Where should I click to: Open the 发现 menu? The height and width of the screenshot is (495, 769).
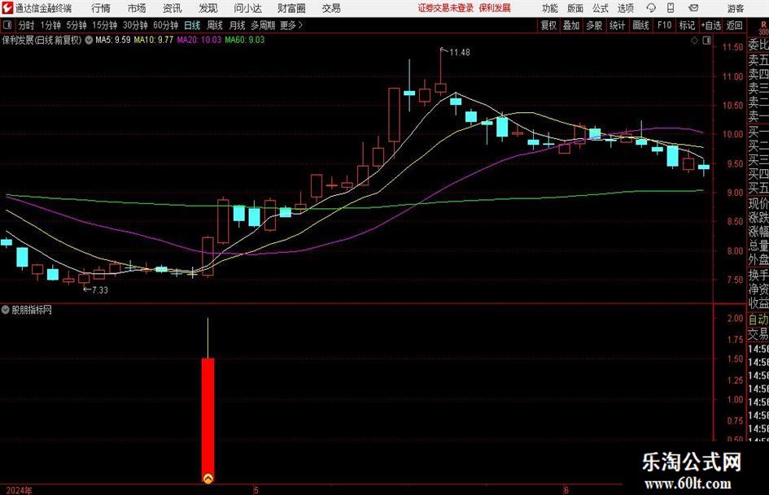tap(208, 8)
